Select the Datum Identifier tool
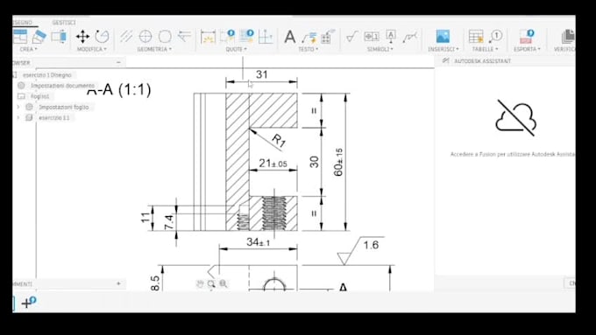Screen dimensions: 596x335 pos(391,37)
